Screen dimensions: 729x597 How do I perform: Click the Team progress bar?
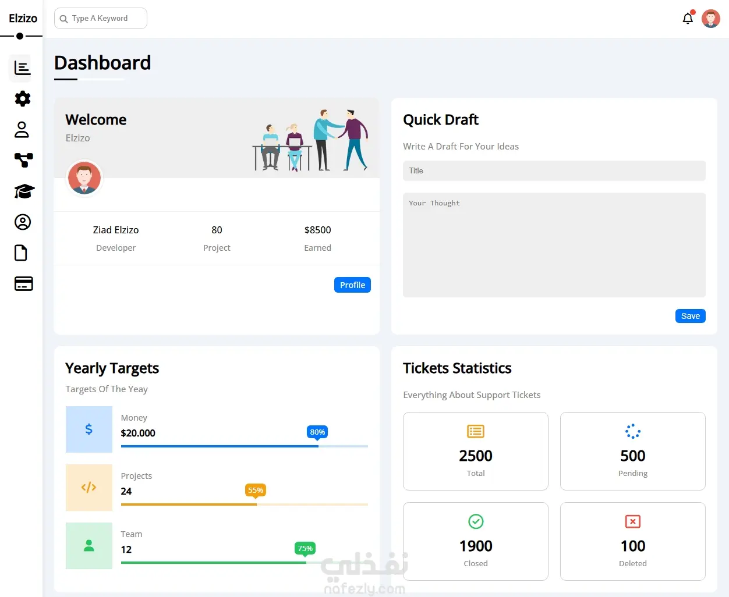coord(245,563)
